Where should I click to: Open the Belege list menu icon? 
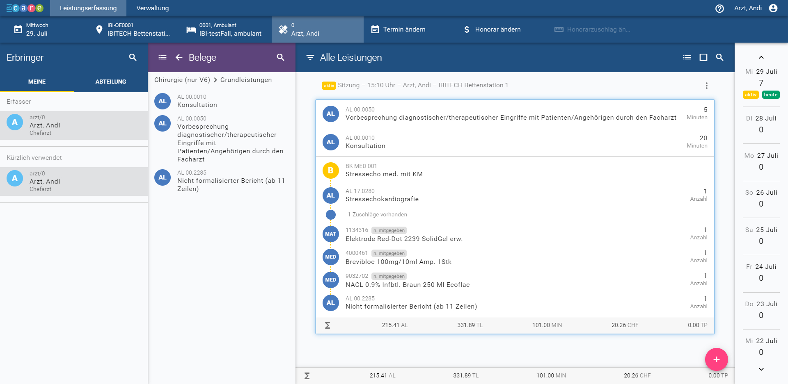pyautogui.click(x=163, y=57)
